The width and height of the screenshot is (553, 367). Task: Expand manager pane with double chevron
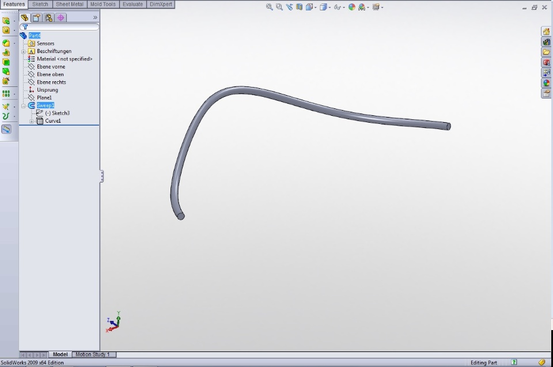click(95, 17)
